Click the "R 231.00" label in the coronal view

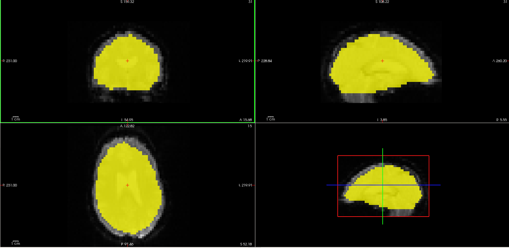tap(10, 61)
